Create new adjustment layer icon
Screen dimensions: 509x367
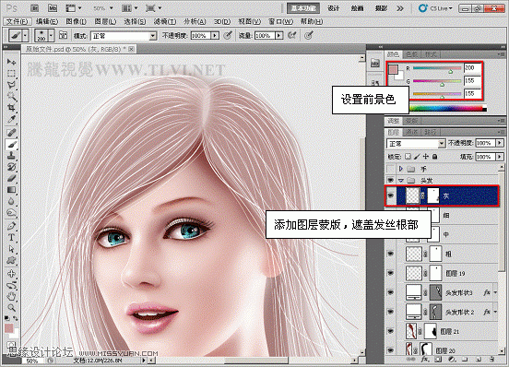[452, 360]
